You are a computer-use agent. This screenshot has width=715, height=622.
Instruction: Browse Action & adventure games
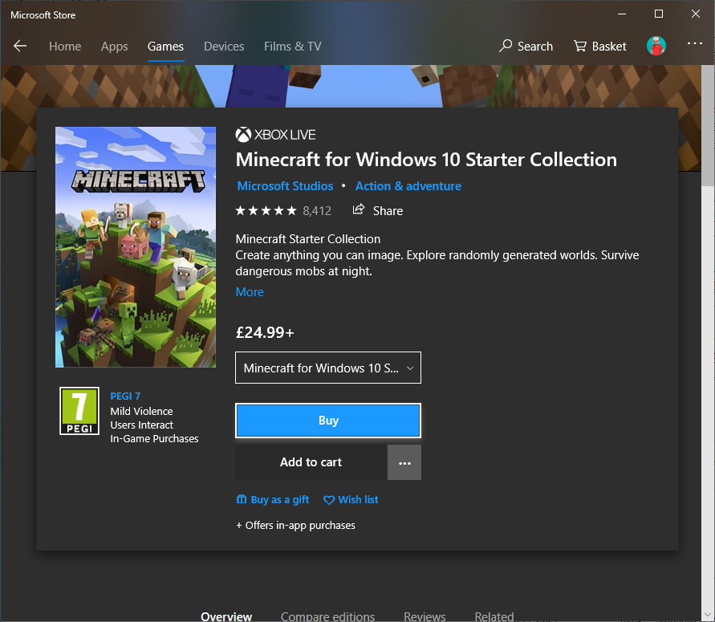(408, 185)
